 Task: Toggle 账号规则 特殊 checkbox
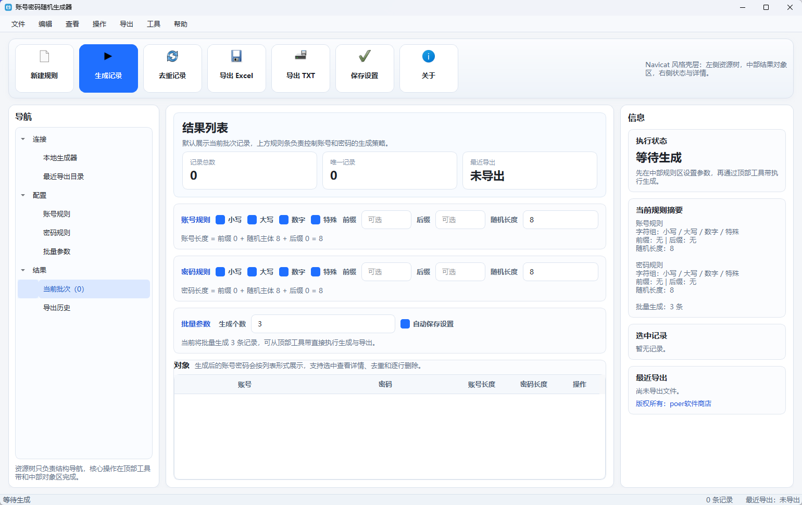316,220
